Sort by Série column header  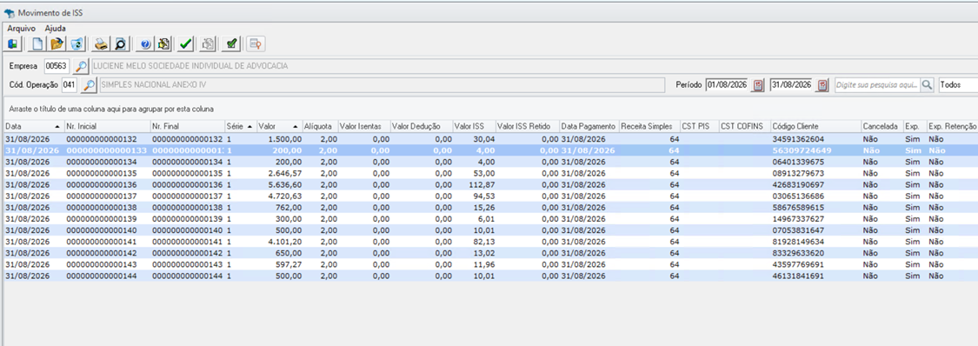[x=240, y=126]
